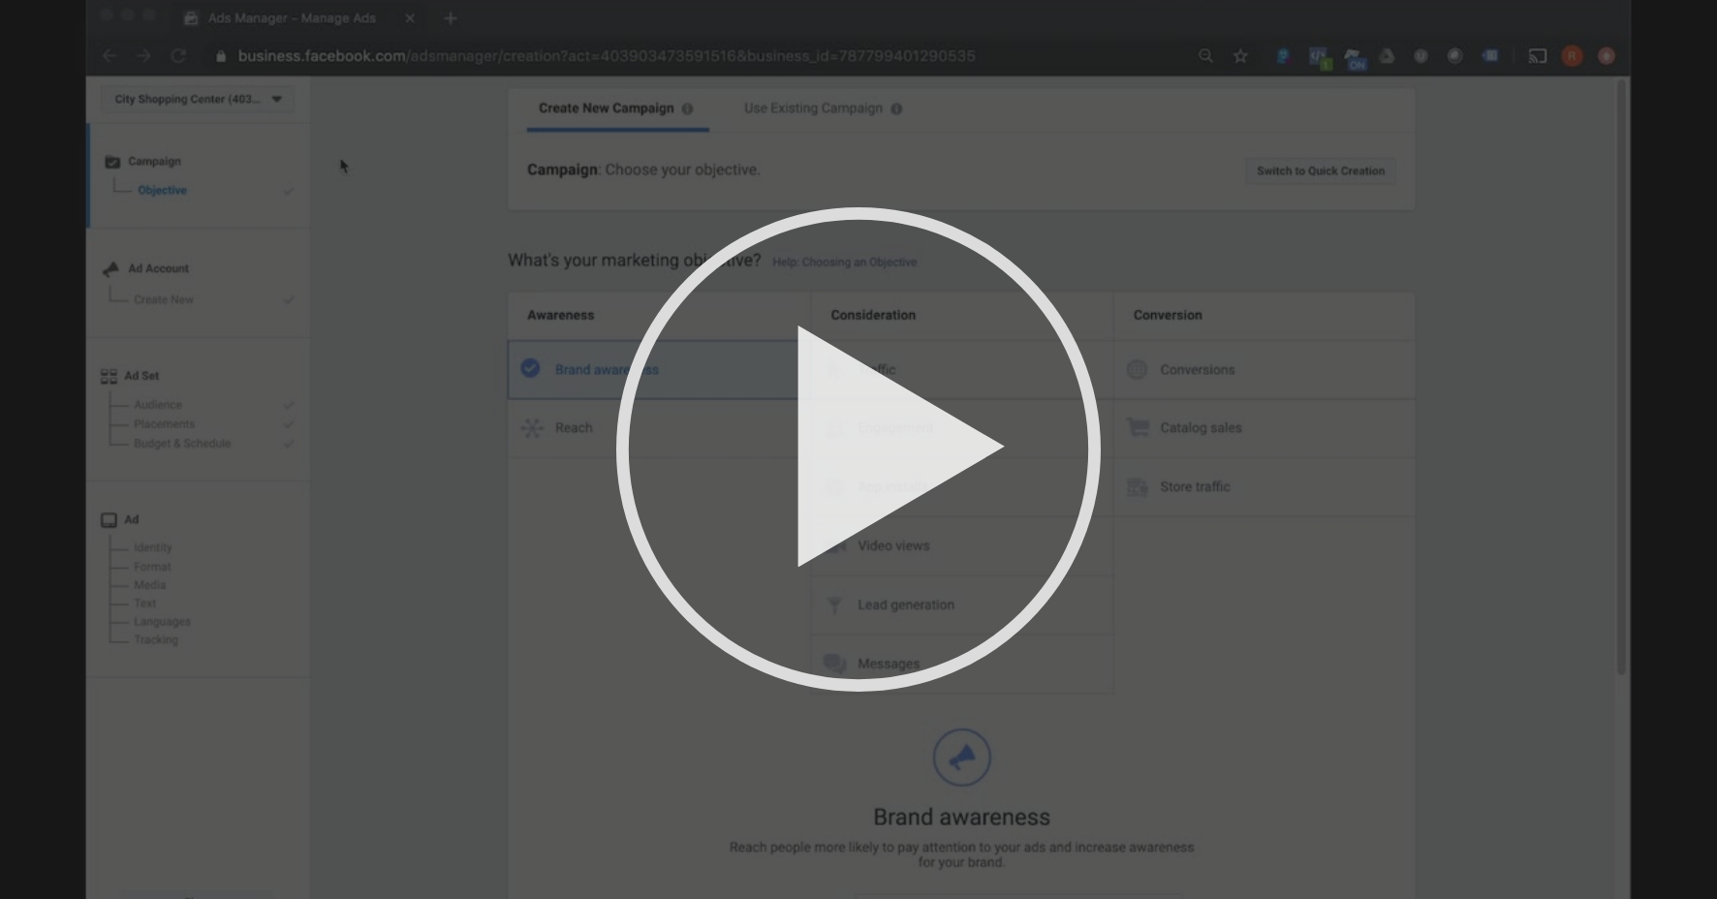The height and width of the screenshot is (899, 1717).
Task: Click info icon beside Use Existing Campaign
Action: click(896, 108)
